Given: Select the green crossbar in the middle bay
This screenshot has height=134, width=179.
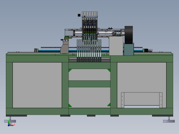Looking at the screenshot, I should 89,84.
